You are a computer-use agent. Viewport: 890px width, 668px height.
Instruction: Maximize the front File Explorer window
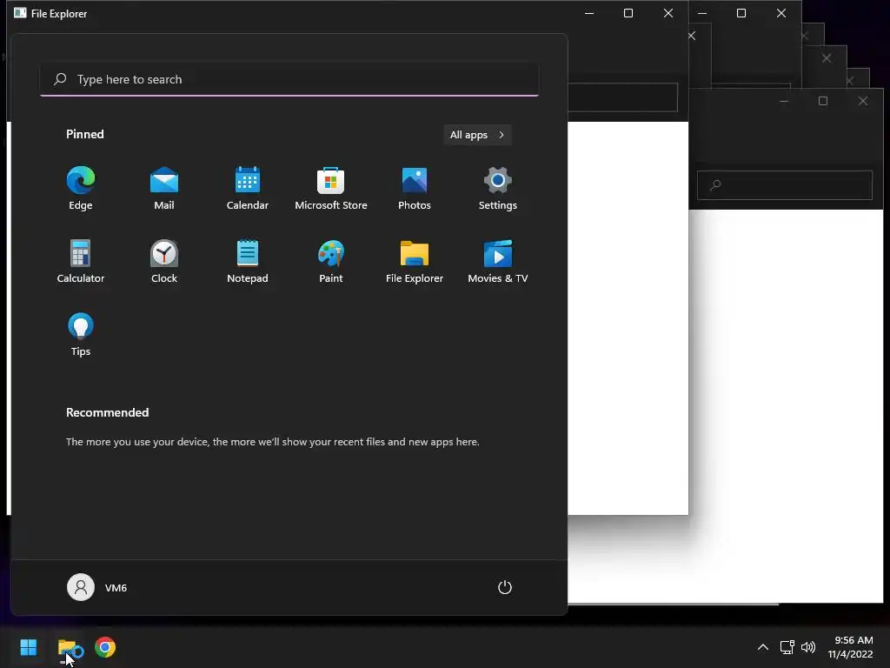(628, 13)
